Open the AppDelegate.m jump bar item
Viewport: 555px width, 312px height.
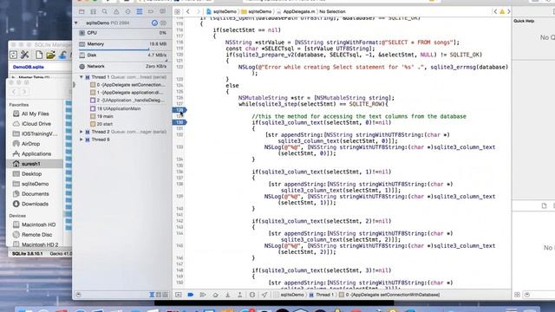(x=296, y=11)
